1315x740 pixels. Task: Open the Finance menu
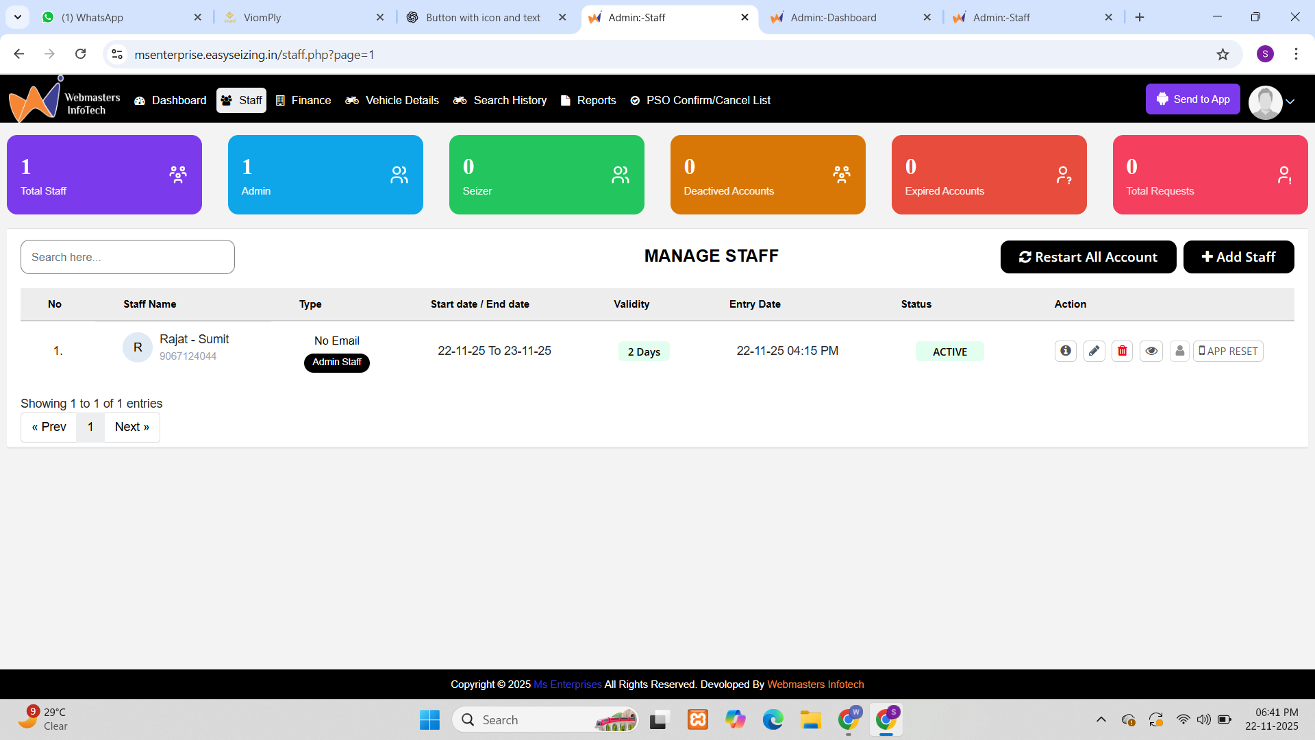click(x=303, y=101)
